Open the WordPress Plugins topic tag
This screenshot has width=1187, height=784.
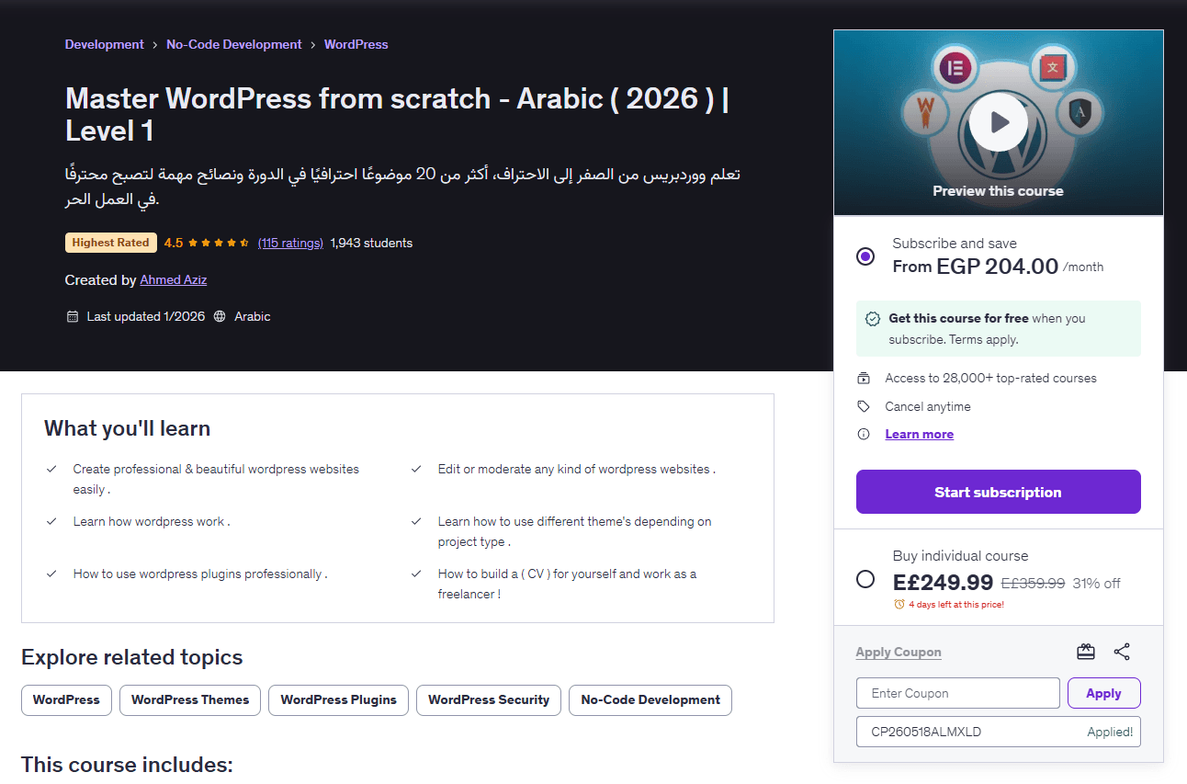tap(339, 699)
